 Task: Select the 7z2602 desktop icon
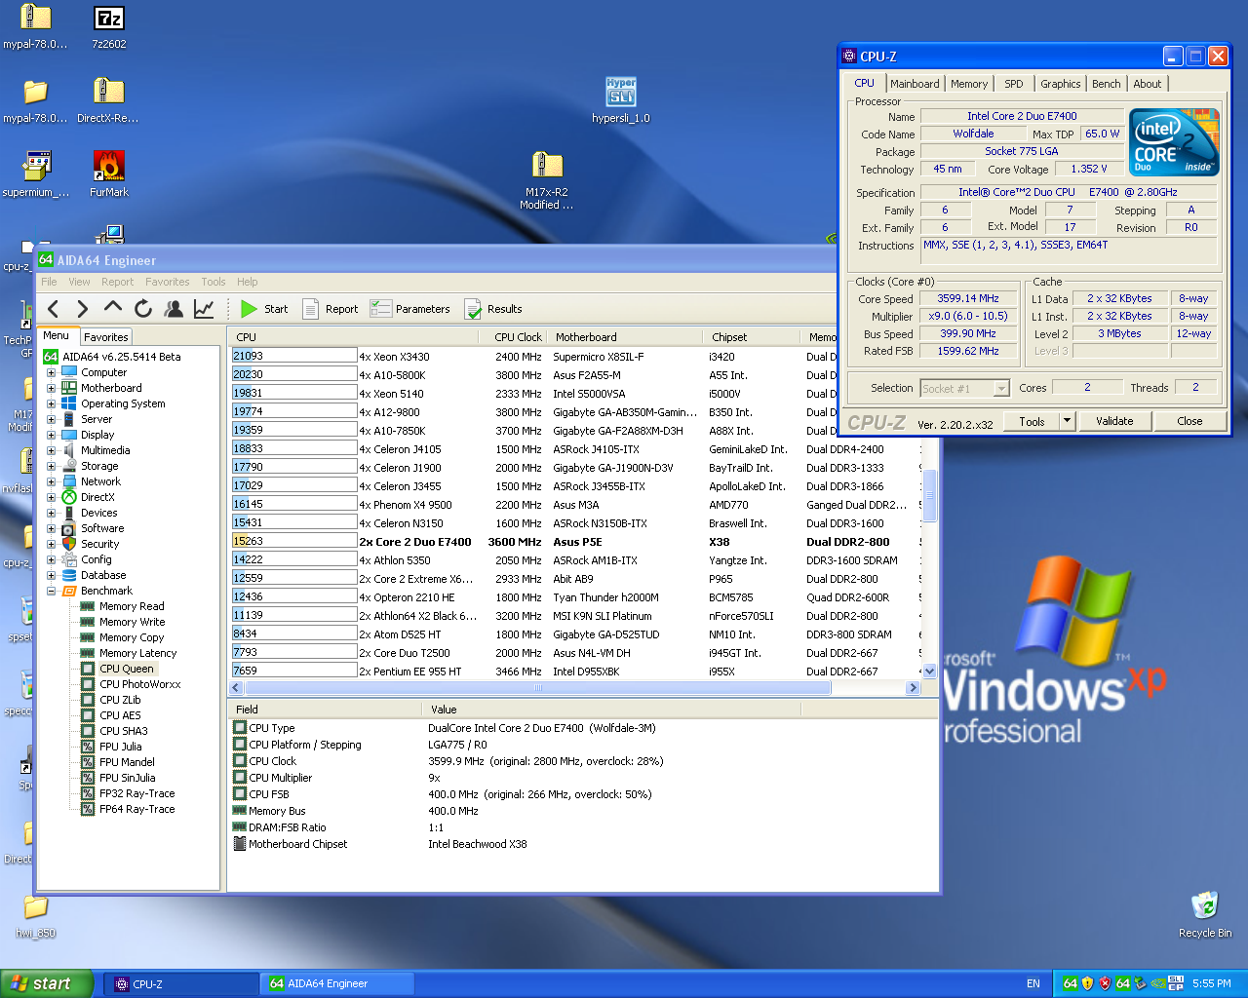pyautogui.click(x=109, y=28)
